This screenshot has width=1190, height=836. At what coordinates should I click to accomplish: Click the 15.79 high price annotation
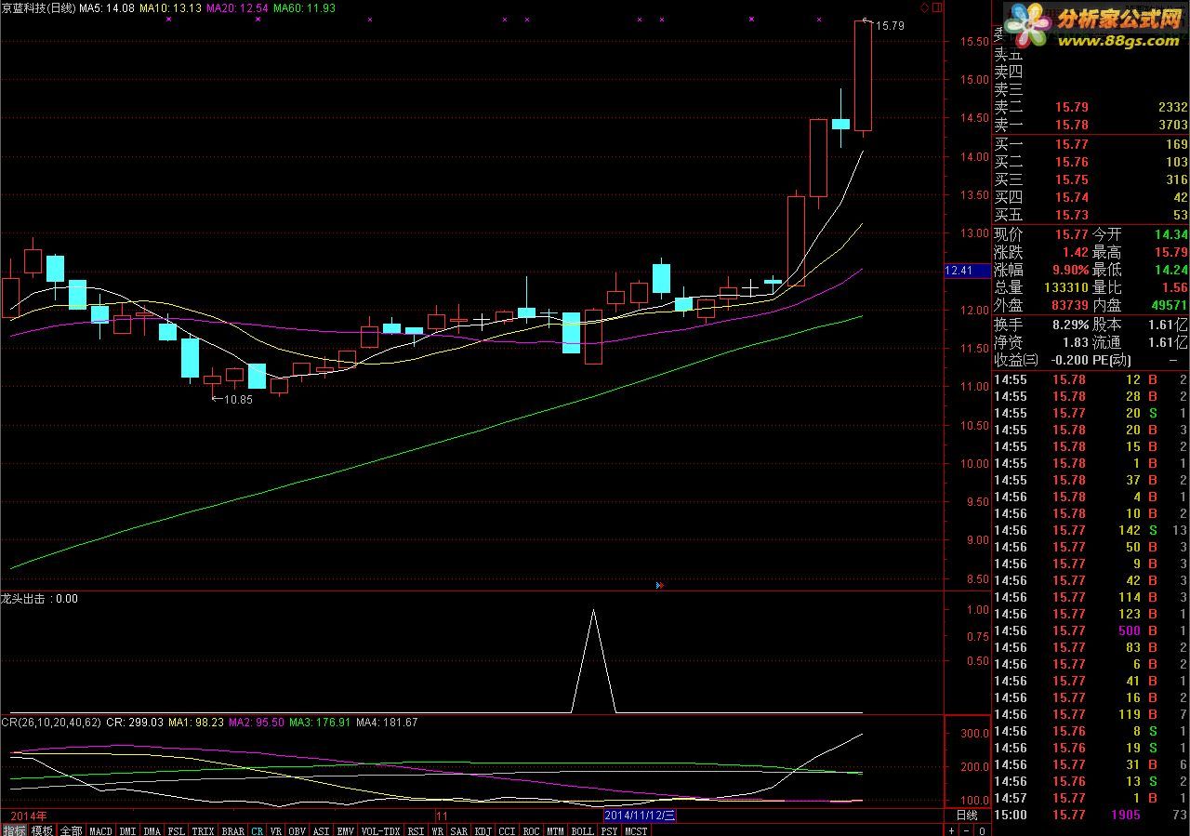(x=890, y=26)
